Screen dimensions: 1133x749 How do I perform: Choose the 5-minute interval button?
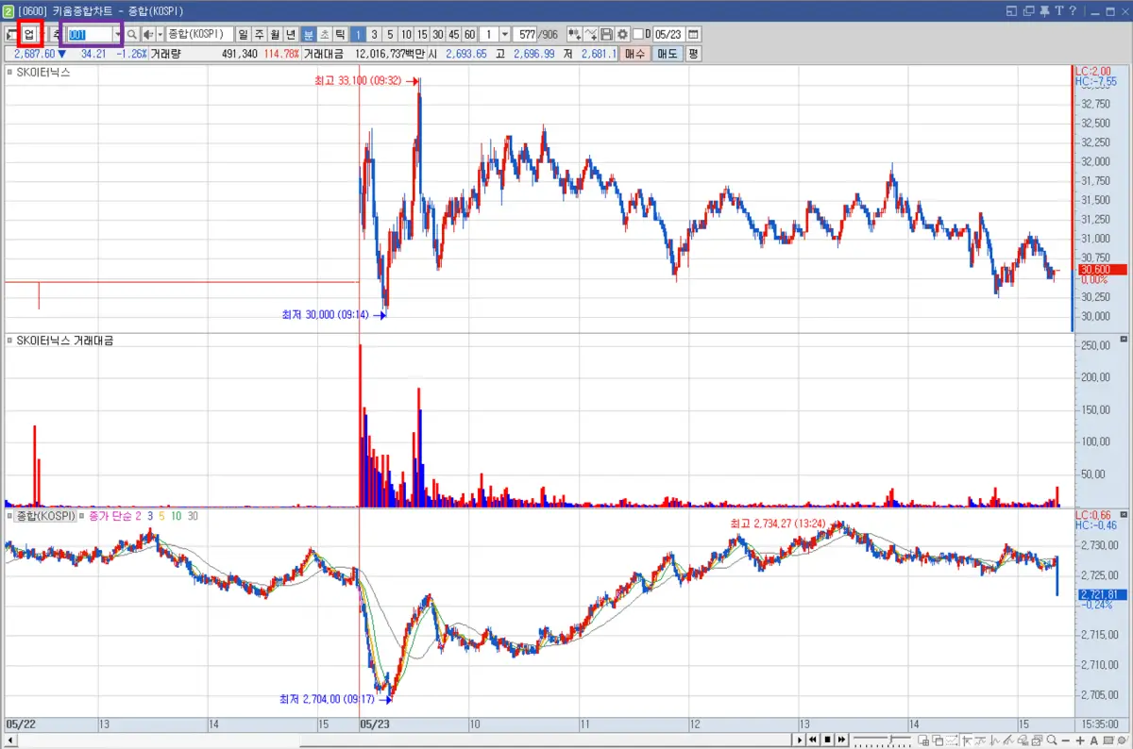pyautogui.click(x=390, y=34)
